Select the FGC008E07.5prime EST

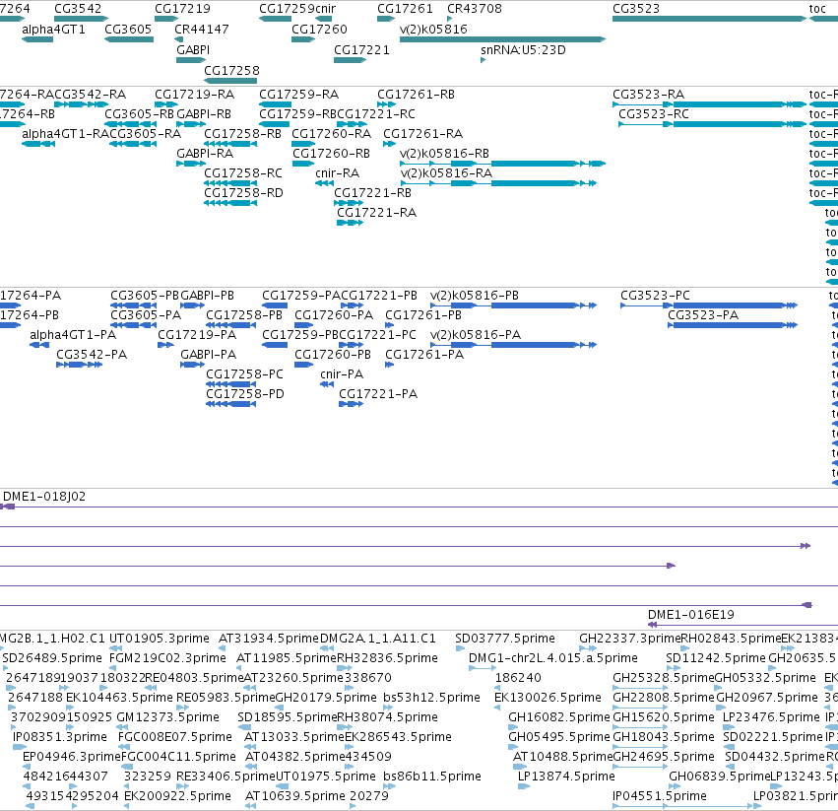123,747
